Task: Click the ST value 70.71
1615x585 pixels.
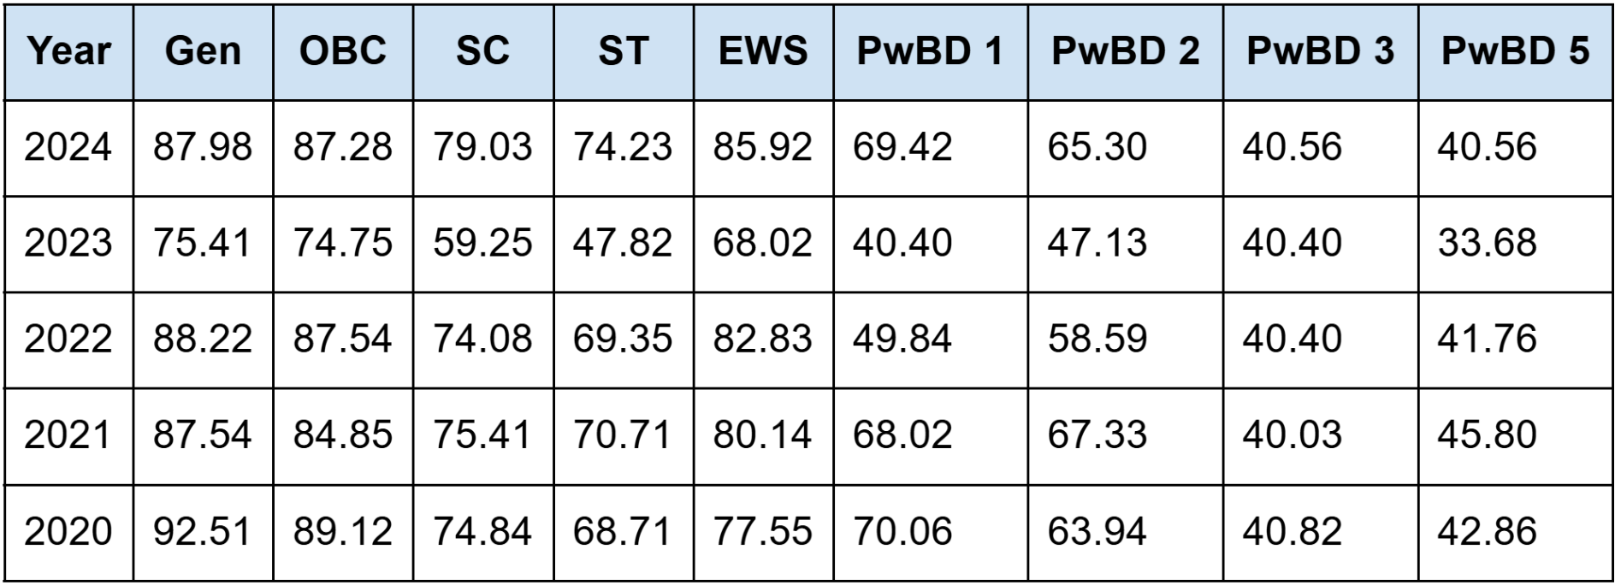Action: click(623, 435)
